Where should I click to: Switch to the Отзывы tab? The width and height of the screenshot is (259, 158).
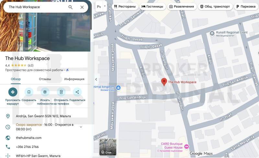pyautogui.click(x=45, y=79)
